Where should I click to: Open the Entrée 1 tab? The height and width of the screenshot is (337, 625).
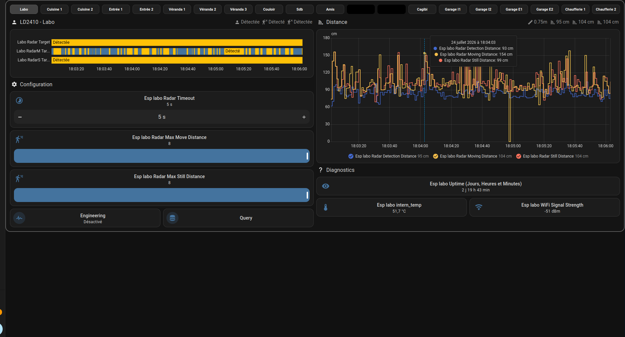116,9
